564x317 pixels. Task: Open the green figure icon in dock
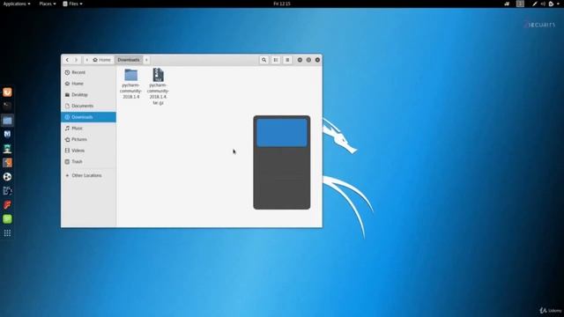tap(7, 149)
